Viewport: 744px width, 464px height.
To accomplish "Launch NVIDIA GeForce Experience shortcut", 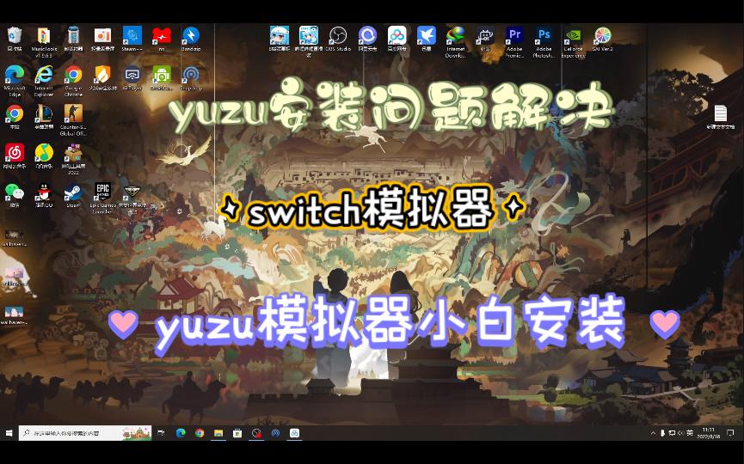I will click(x=573, y=35).
